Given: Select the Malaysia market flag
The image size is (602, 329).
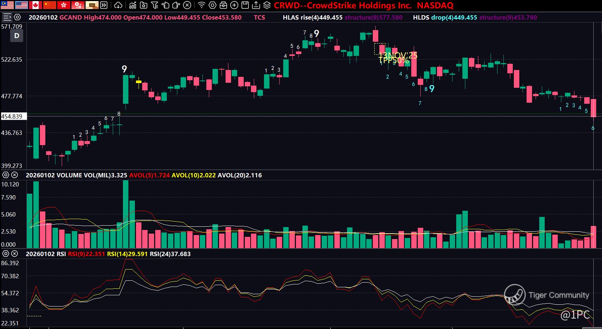Looking at the screenshot, I should (x=8, y=5).
